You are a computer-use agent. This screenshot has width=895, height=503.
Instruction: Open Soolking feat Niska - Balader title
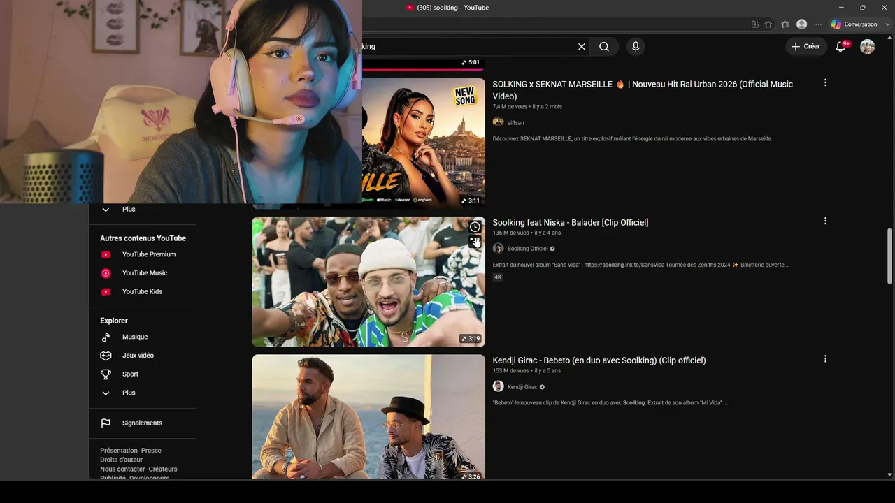(571, 222)
